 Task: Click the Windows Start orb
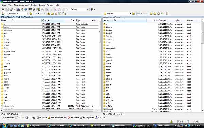(4, 126)
